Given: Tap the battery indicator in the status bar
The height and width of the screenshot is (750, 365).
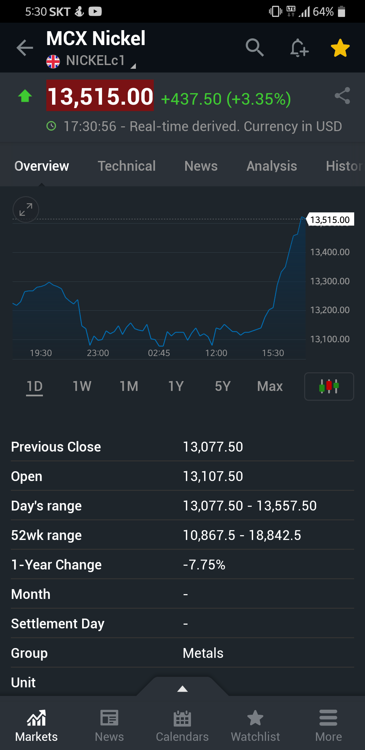Looking at the screenshot, I should click(342, 12).
